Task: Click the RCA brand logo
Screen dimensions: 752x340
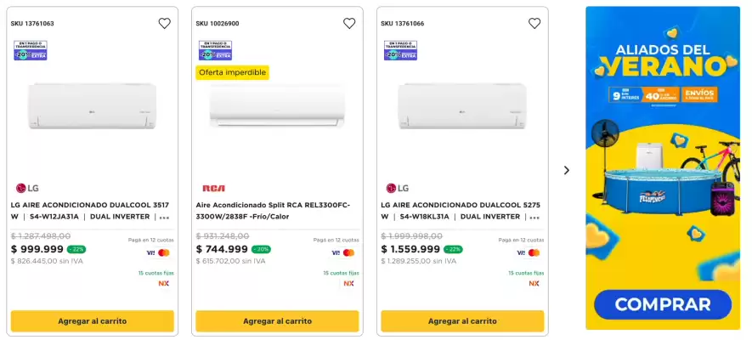Action: tap(213, 188)
